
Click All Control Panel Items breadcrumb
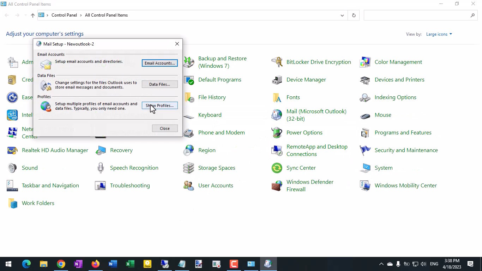click(106, 15)
